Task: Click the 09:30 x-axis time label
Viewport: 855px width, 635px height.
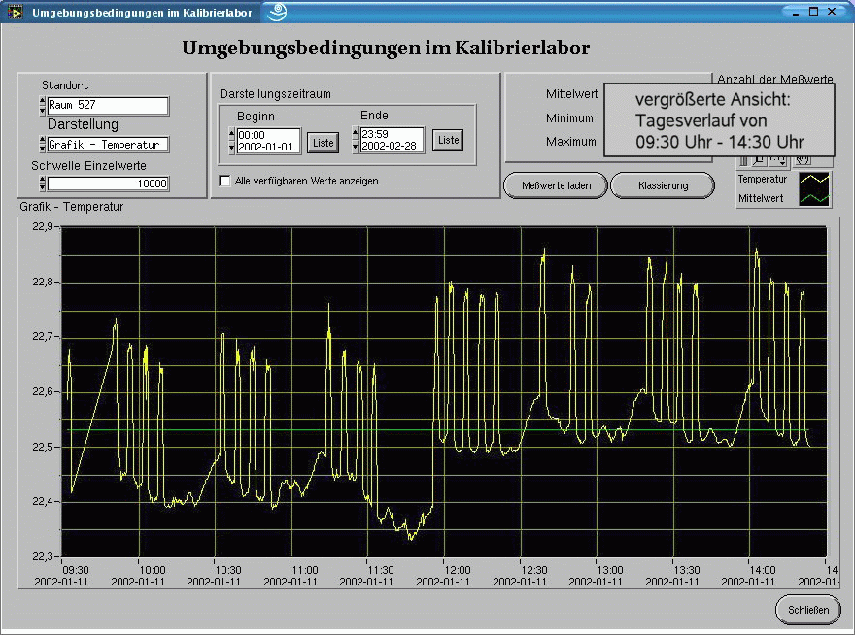Action: coord(75,570)
